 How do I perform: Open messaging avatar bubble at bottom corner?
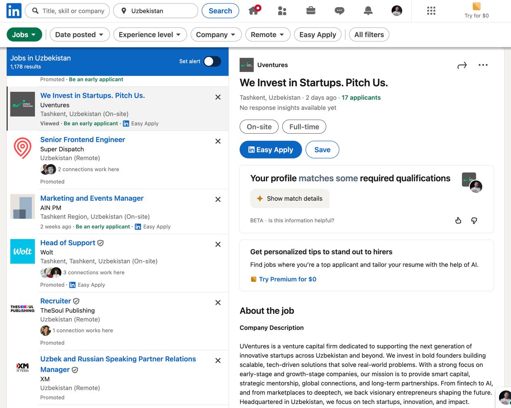(x=505, y=397)
